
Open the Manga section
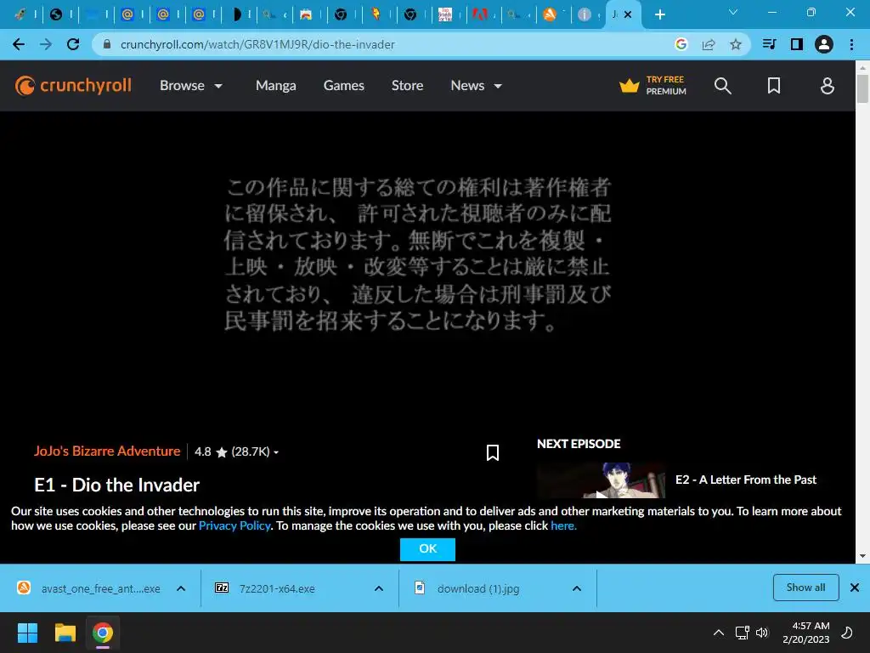pyautogui.click(x=276, y=86)
